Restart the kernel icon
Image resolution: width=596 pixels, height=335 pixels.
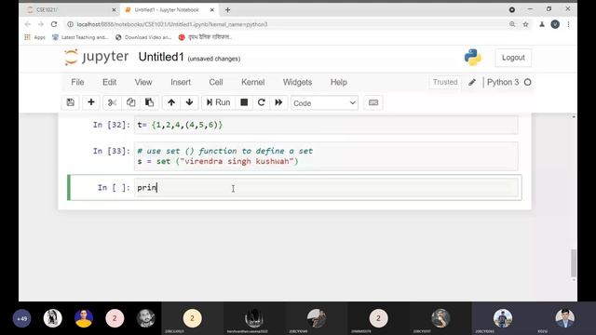261,102
